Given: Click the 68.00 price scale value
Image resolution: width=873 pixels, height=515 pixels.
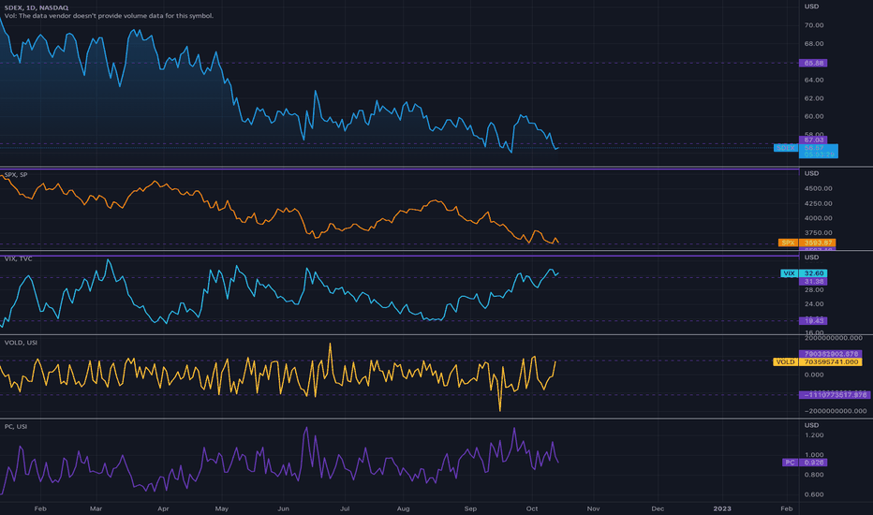Looking at the screenshot, I should (x=813, y=43).
